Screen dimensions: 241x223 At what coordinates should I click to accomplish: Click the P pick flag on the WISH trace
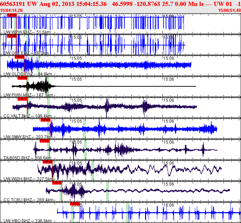coord(48,162)
